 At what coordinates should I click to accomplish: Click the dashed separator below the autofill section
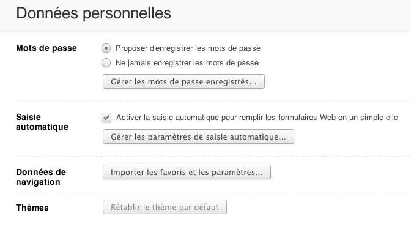click(x=213, y=156)
